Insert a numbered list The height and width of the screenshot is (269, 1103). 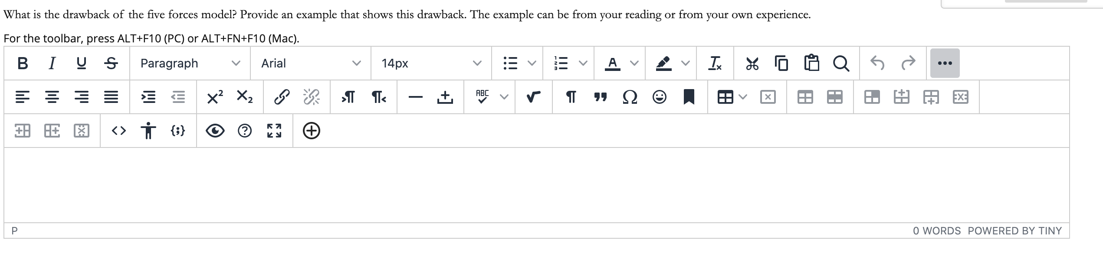561,63
